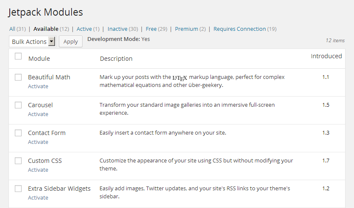Check the Carousel module checkbox
Image resolution: width=354 pixels, height=208 pixels.
pos(18,105)
